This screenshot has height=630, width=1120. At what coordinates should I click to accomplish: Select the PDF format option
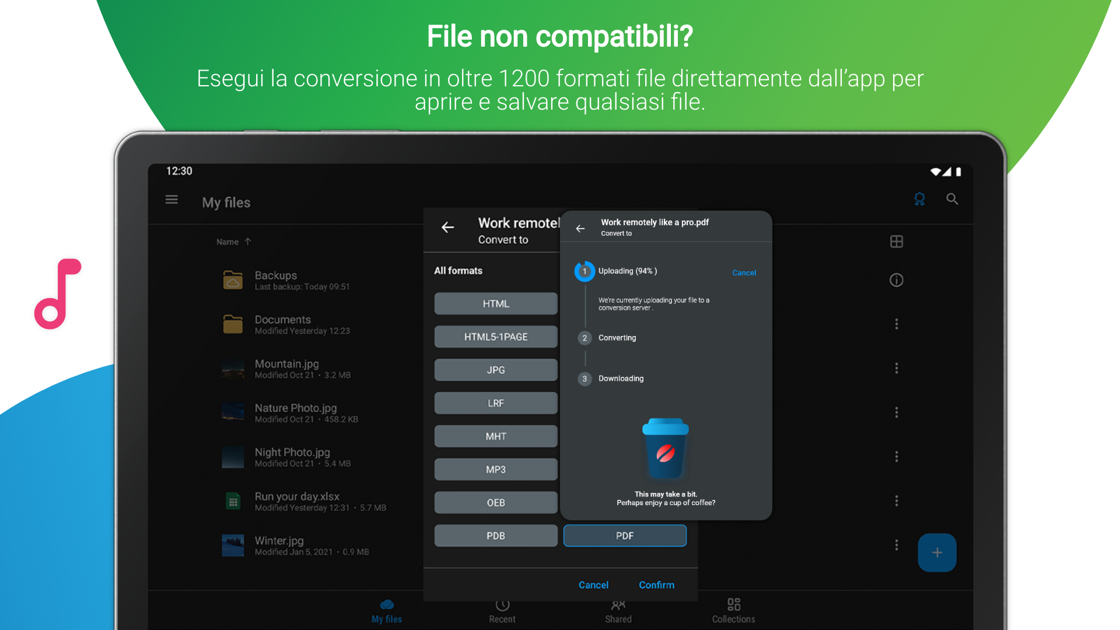click(x=625, y=535)
